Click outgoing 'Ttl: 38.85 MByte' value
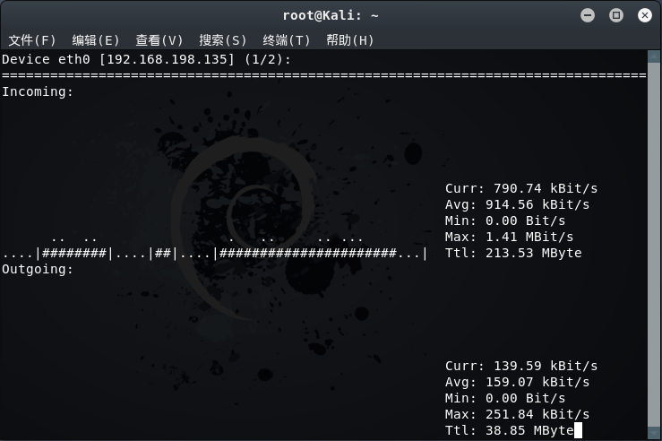 509,430
